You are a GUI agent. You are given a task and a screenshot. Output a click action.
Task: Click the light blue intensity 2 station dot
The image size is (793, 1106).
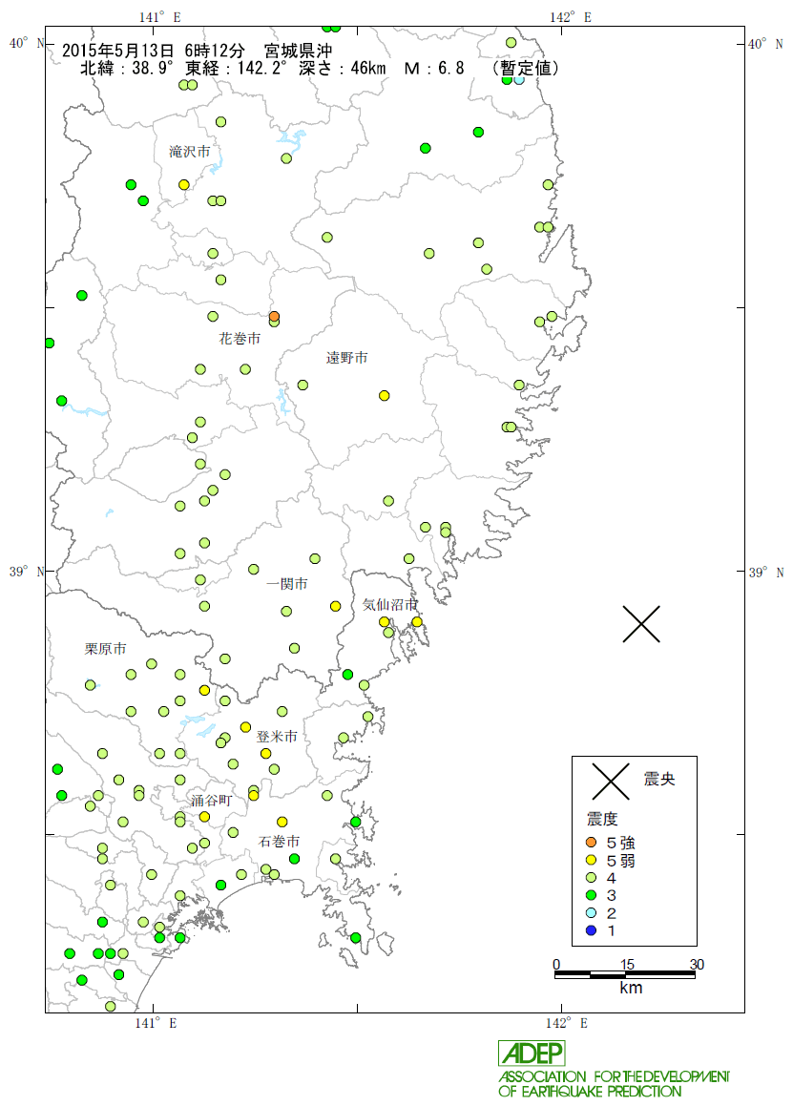[x=519, y=79]
